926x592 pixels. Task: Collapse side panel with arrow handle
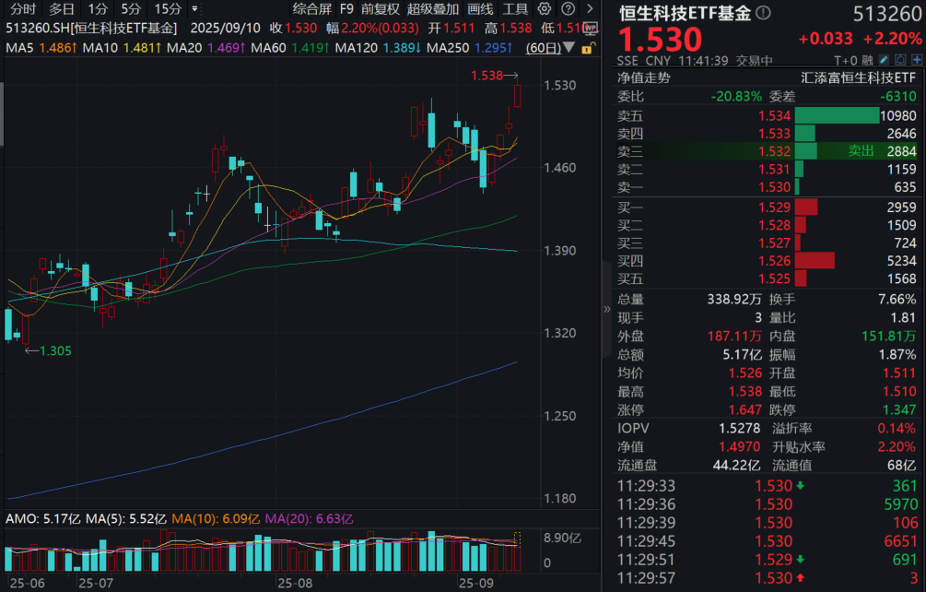click(x=606, y=309)
